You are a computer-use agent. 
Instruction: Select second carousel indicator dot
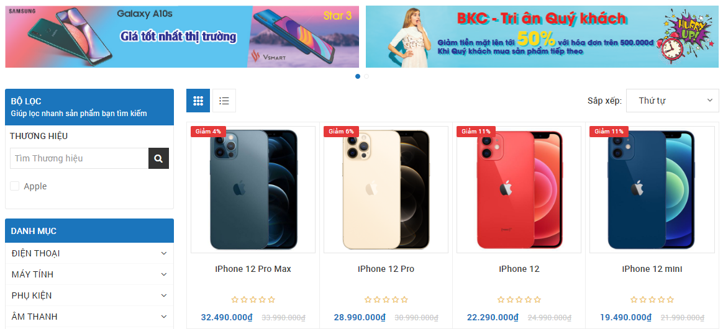[366, 76]
